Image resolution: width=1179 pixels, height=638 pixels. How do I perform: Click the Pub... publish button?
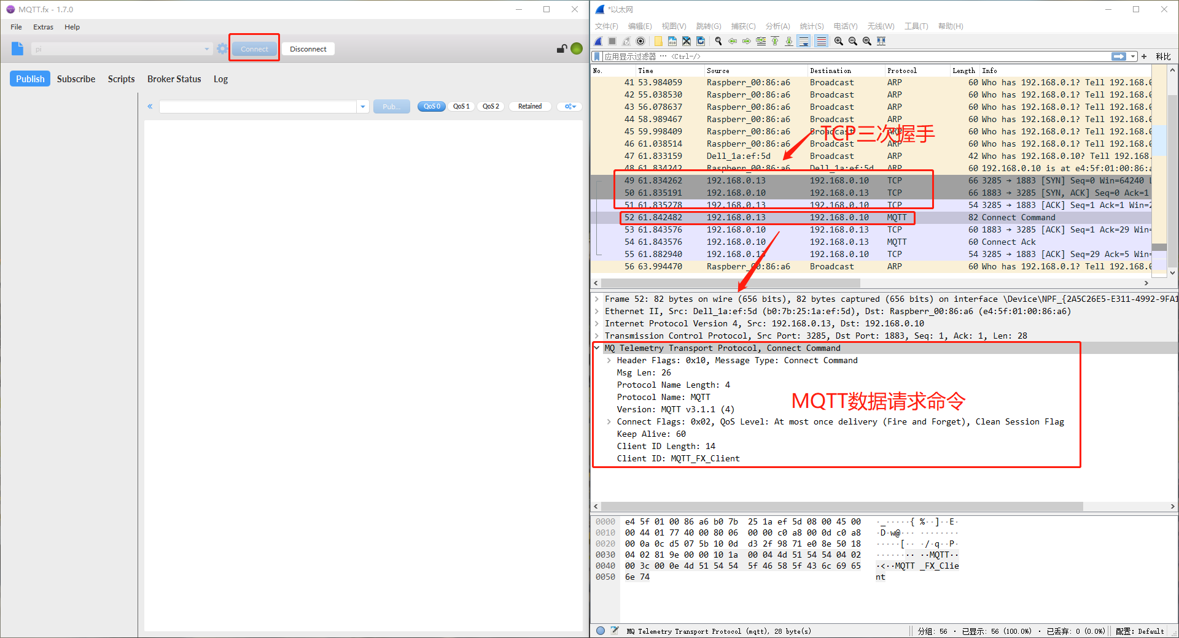391,107
